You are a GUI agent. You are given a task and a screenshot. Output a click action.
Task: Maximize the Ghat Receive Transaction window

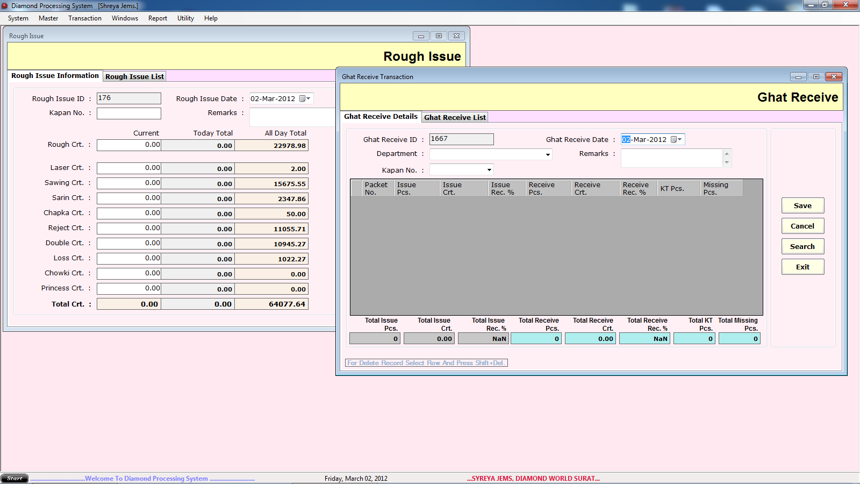816,77
